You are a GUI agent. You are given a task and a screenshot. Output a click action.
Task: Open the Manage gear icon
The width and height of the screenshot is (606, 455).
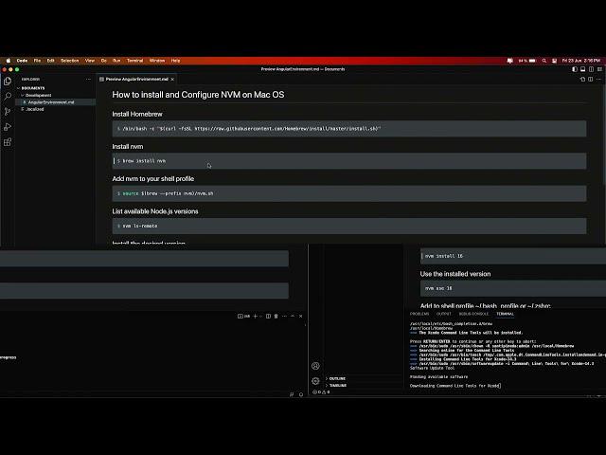coord(315,381)
